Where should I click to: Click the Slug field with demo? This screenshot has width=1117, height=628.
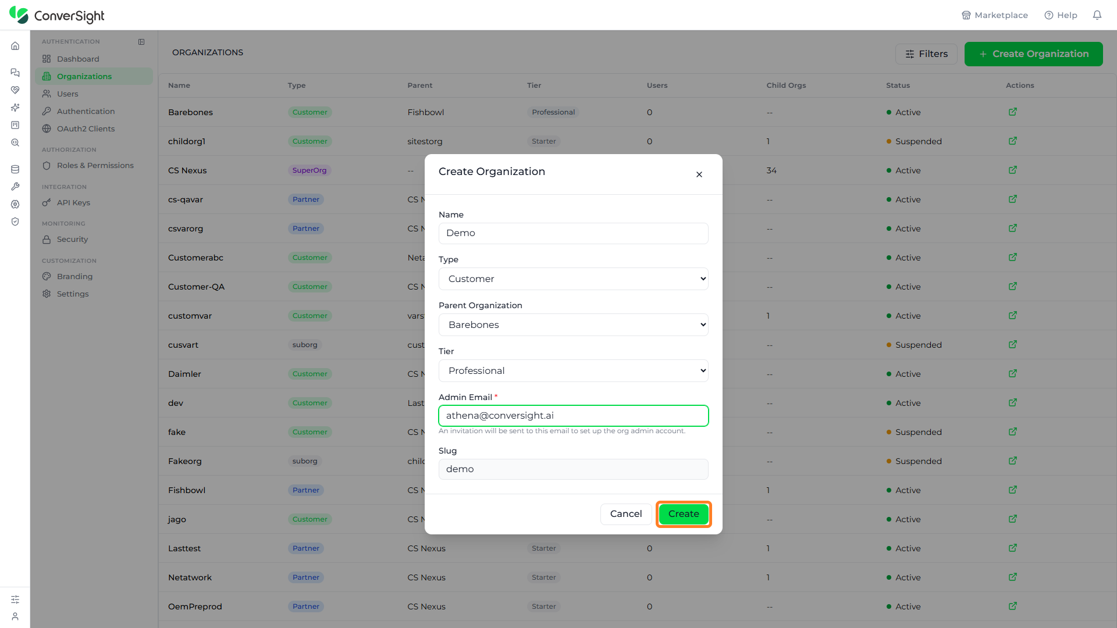574,469
